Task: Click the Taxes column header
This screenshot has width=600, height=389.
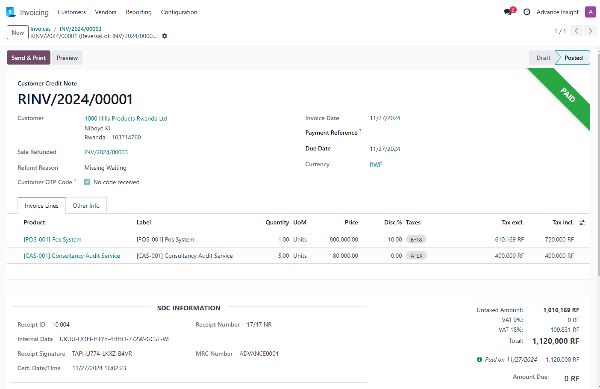Action: [x=413, y=222]
